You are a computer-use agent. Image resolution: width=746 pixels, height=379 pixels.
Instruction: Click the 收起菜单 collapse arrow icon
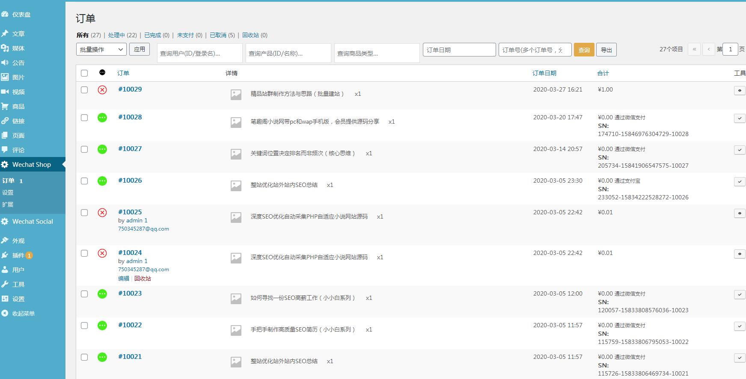(5, 313)
